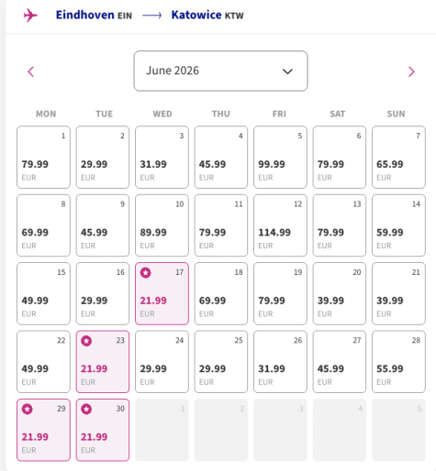Pick June 10 at 89.99 EUR
436x471 pixels.
(x=162, y=225)
